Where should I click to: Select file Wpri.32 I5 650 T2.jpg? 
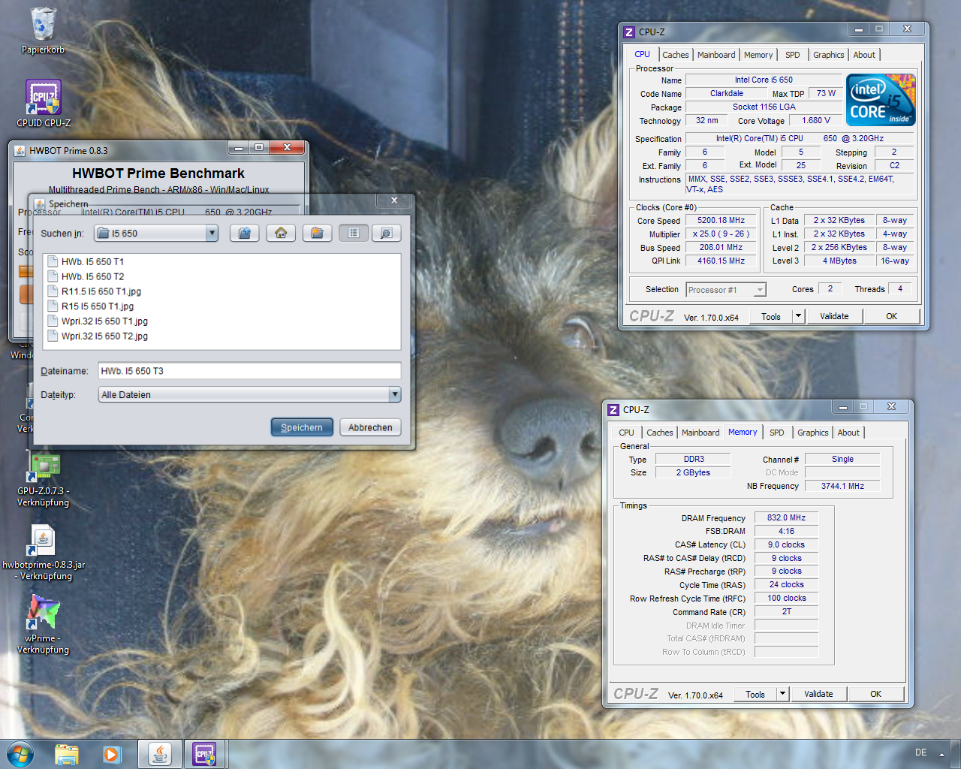98,336
